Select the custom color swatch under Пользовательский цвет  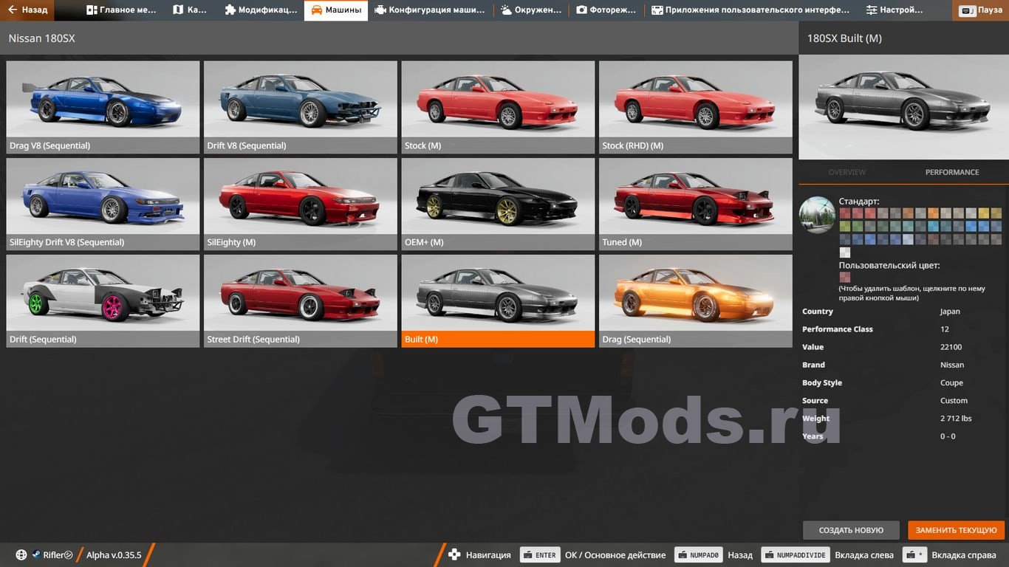click(845, 278)
